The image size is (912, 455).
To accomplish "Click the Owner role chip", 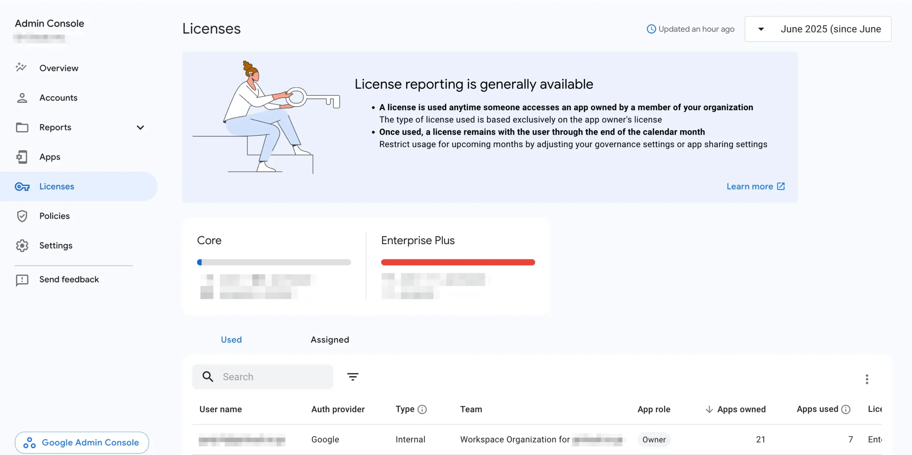I will [x=654, y=440].
